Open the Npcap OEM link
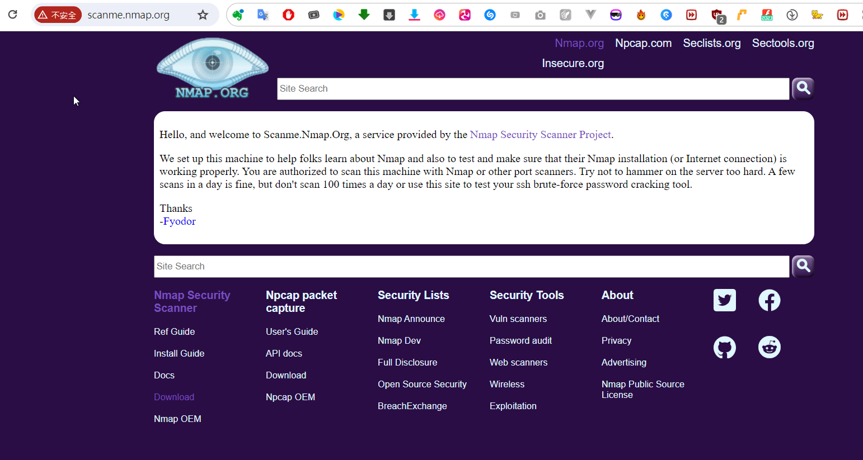 290,397
